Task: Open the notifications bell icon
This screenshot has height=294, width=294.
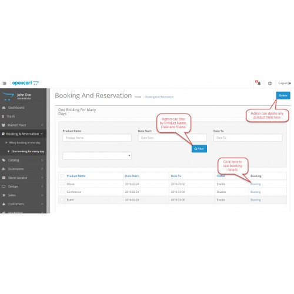Action: tap(259, 83)
